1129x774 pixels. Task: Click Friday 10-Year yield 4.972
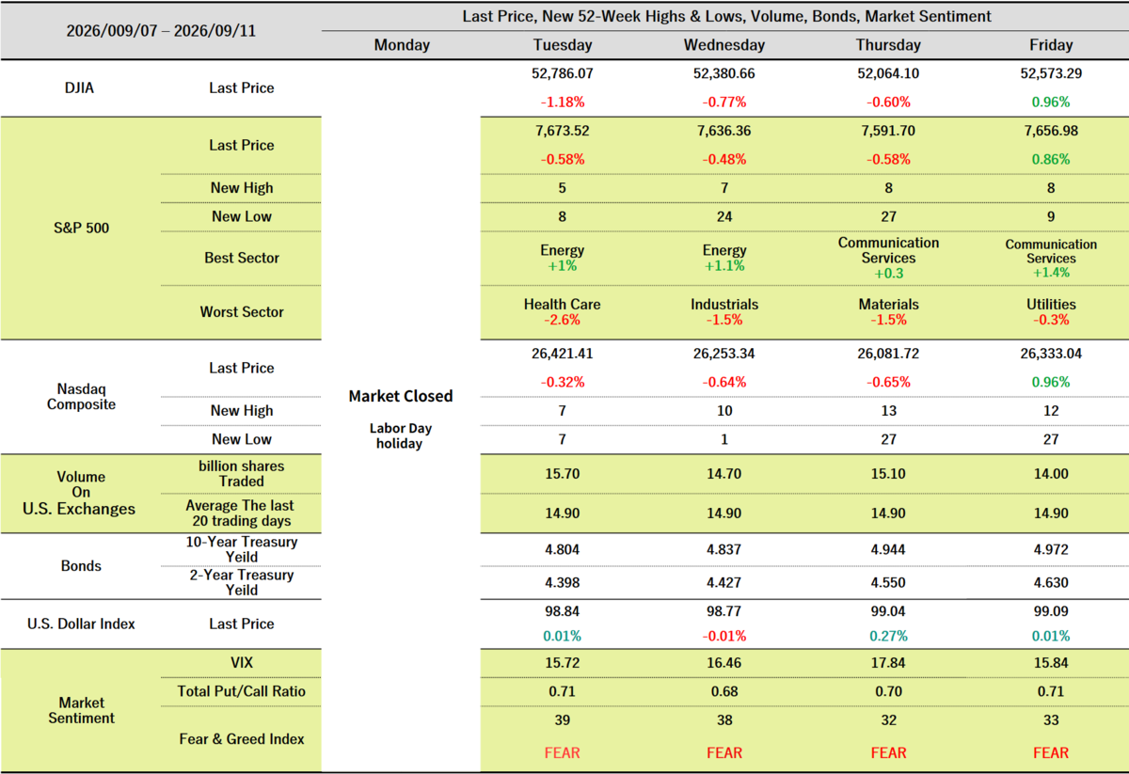tap(1051, 549)
